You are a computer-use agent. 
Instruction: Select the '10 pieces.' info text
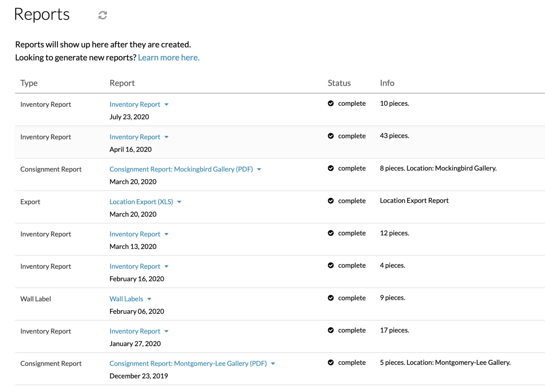coord(394,103)
